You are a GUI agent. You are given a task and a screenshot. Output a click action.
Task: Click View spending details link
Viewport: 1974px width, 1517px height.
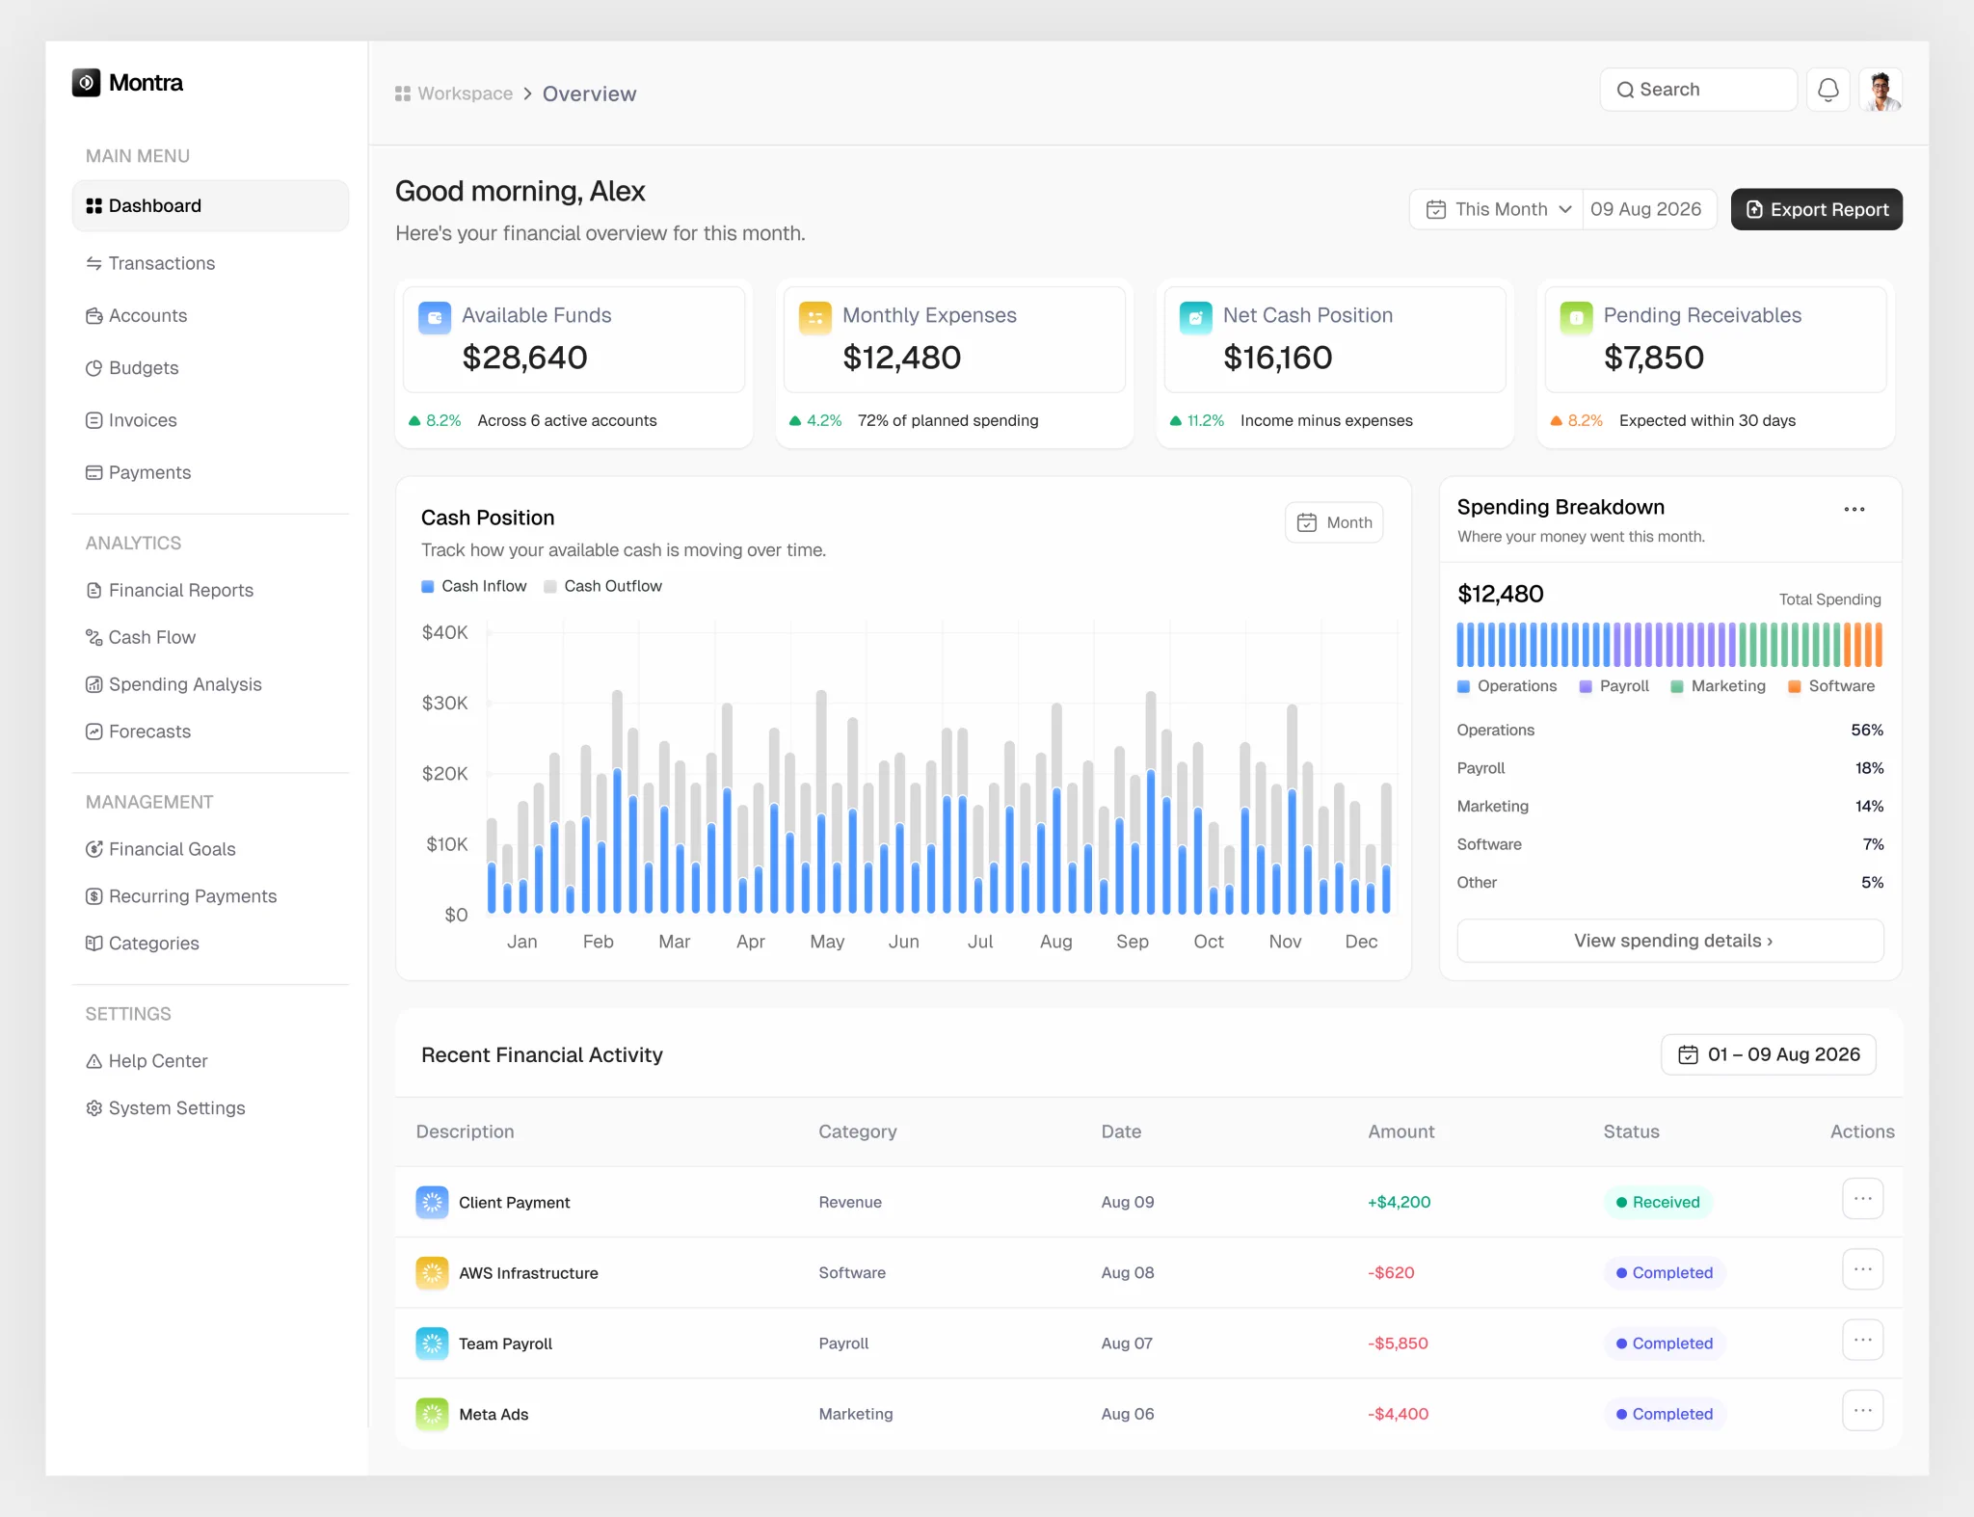point(1670,941)
